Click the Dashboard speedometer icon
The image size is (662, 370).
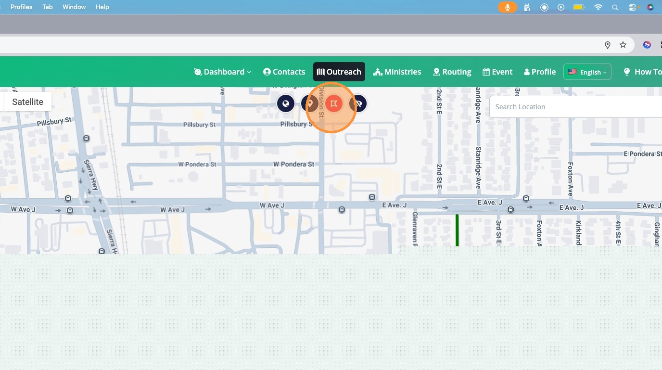point(198,72)
